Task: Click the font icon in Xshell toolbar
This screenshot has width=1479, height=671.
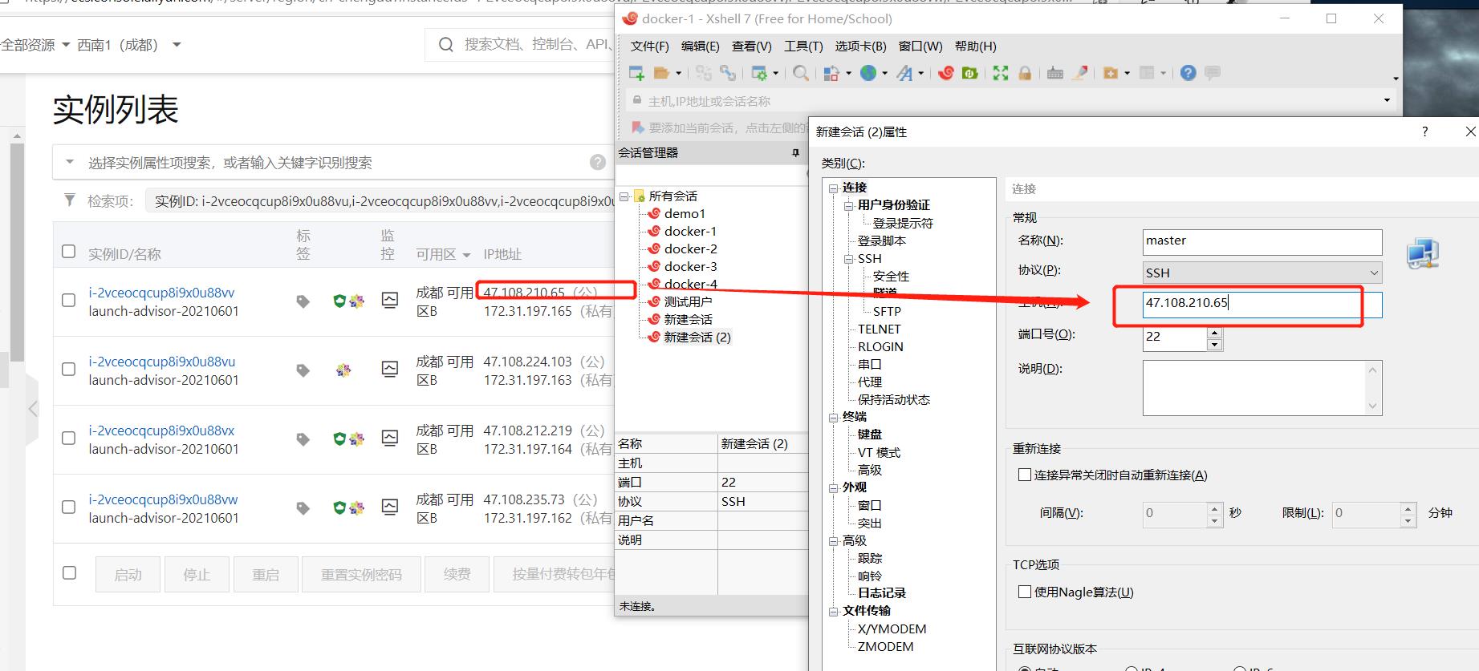Action: click(905, 73)
